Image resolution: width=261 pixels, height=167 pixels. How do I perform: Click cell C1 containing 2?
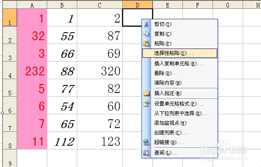[100, 18]
